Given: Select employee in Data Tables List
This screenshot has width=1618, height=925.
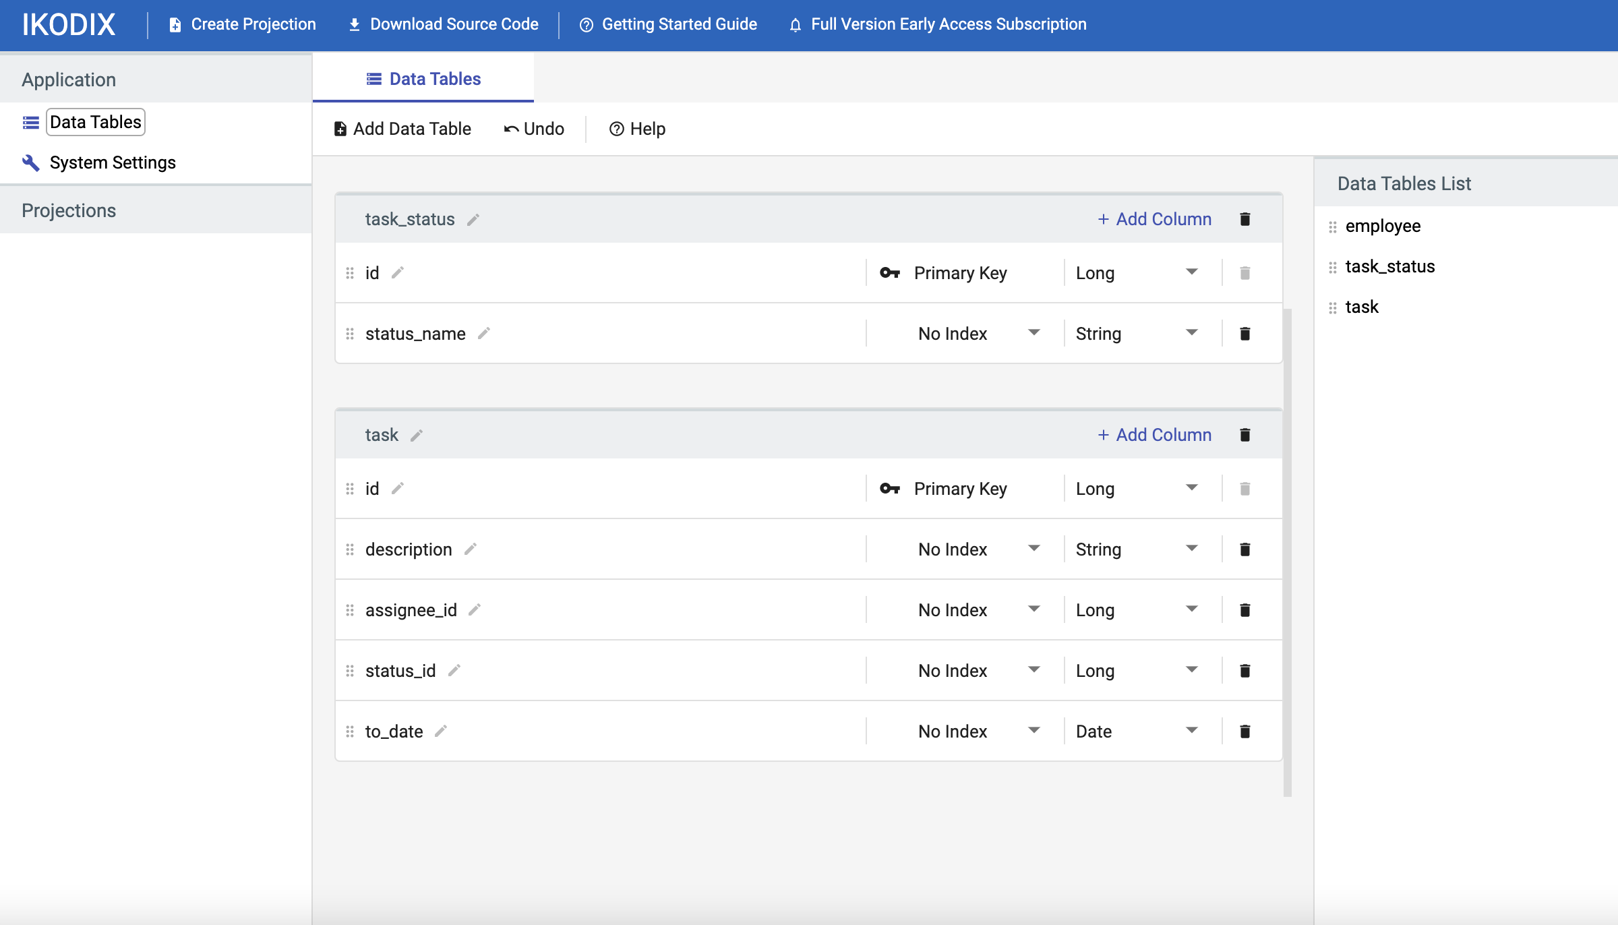Looking at the screenshot, I should coord(1383,226).
